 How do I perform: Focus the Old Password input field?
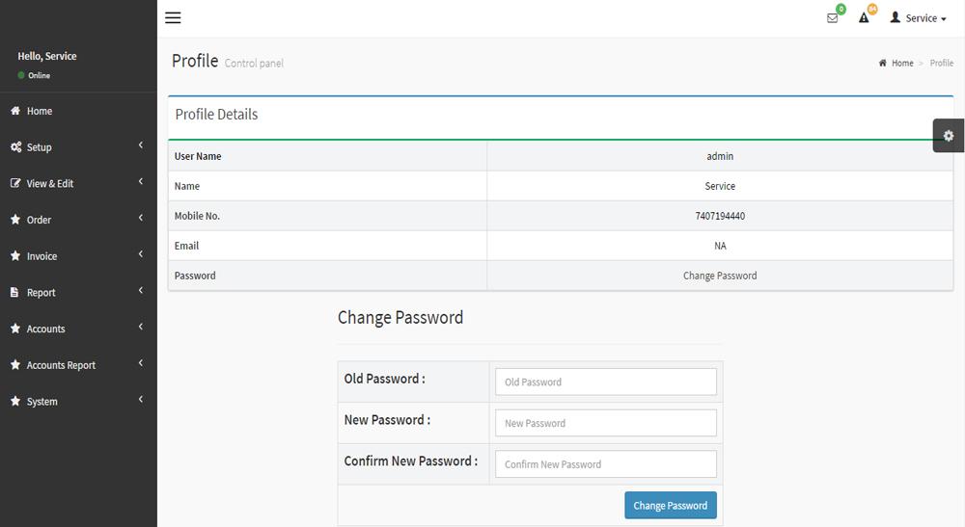click(x=606, y=382)
